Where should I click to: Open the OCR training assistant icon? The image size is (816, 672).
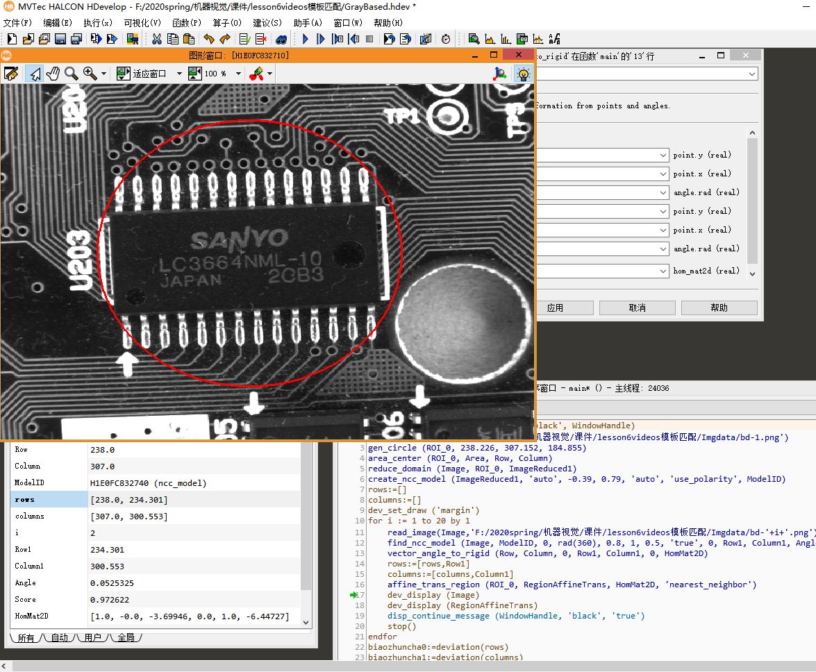[555, 39]
